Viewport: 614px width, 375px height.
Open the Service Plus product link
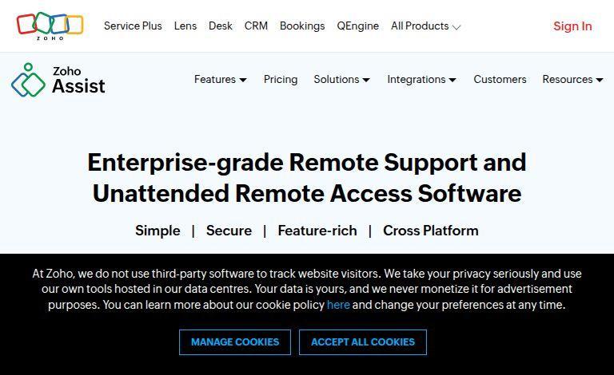[133, 26]
